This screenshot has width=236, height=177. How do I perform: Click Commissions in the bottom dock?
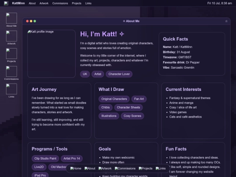125,168
